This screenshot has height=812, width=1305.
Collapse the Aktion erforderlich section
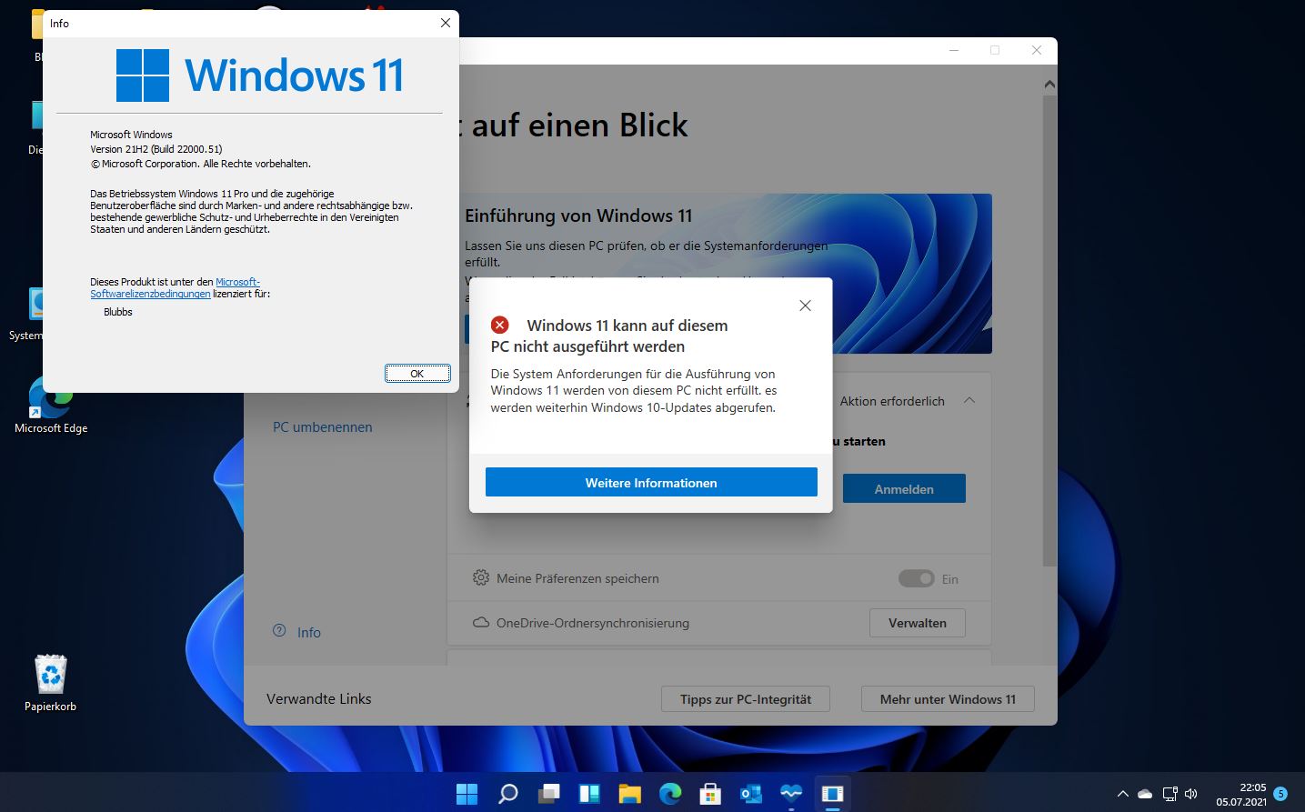[x=969, y=401]
